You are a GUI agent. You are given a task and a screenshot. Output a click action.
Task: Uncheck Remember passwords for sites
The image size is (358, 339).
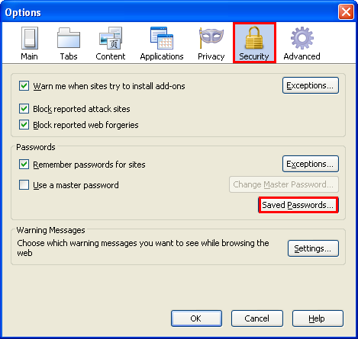[x=24, y=165]
